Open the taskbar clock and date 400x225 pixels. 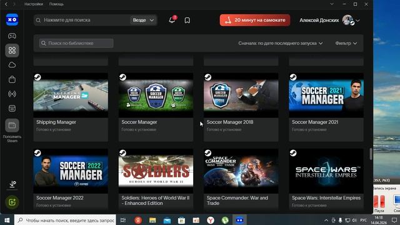(x=379, y=220)
